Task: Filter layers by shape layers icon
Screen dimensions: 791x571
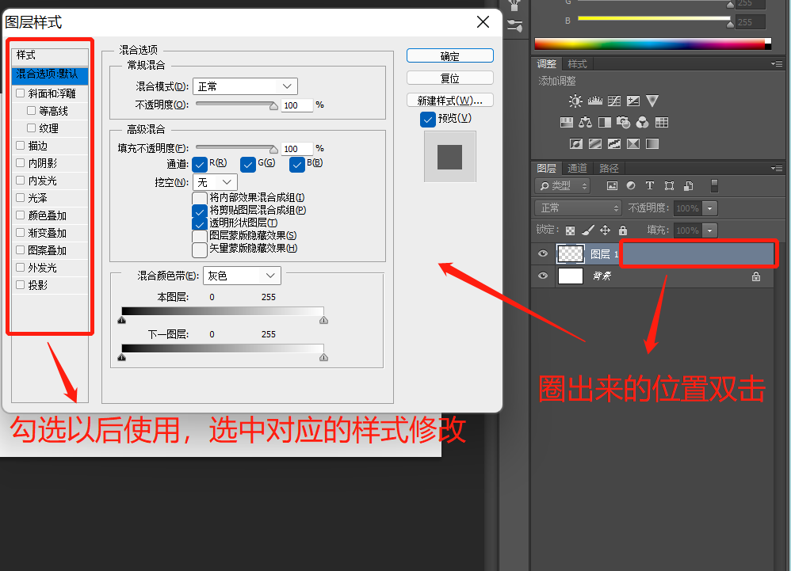Action: click(669, 185)
